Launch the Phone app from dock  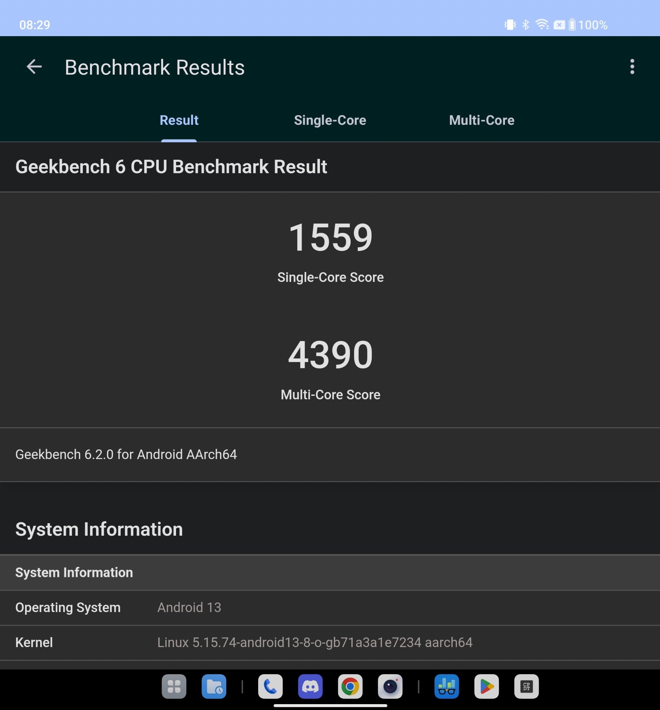(270, 686)
